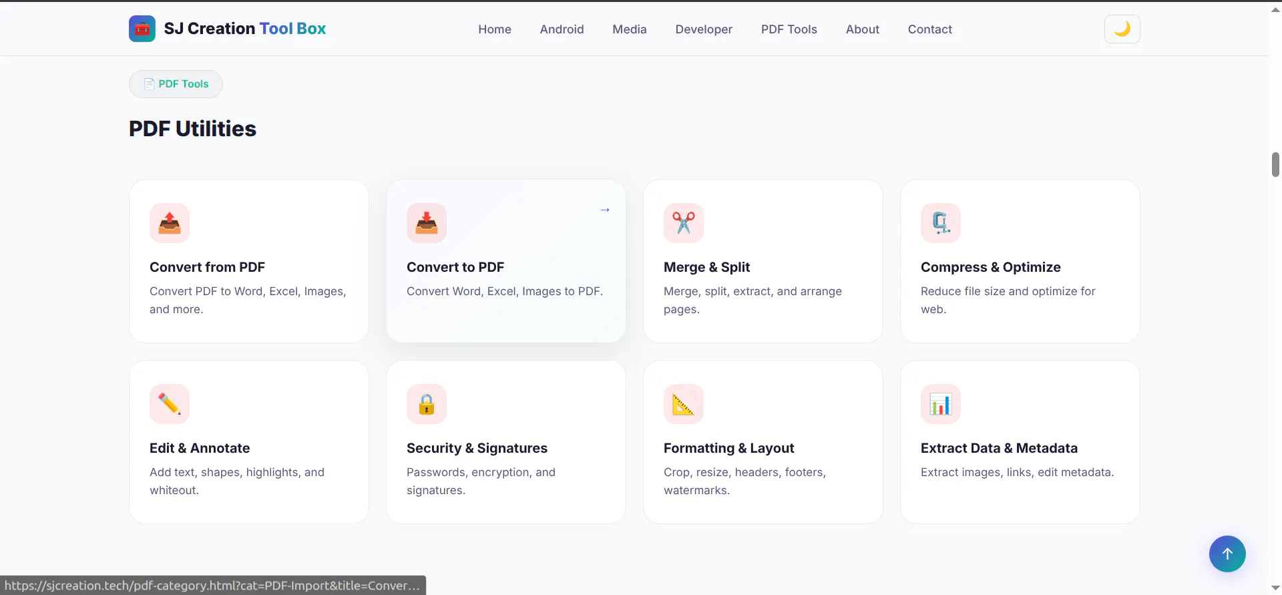Click text 'Reduce file size and optimize for web.'

coord(1008,301)
